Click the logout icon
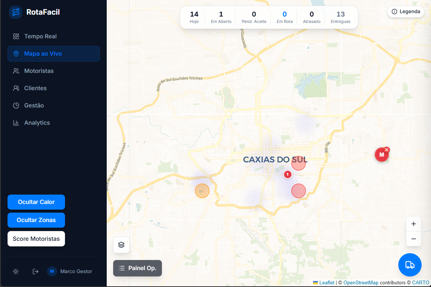The height and width of the screenshot is (287, 431). [36, 271]
